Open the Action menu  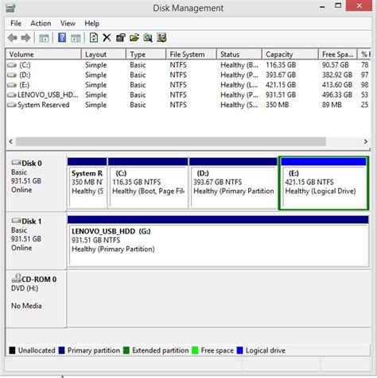click(41, 24)
